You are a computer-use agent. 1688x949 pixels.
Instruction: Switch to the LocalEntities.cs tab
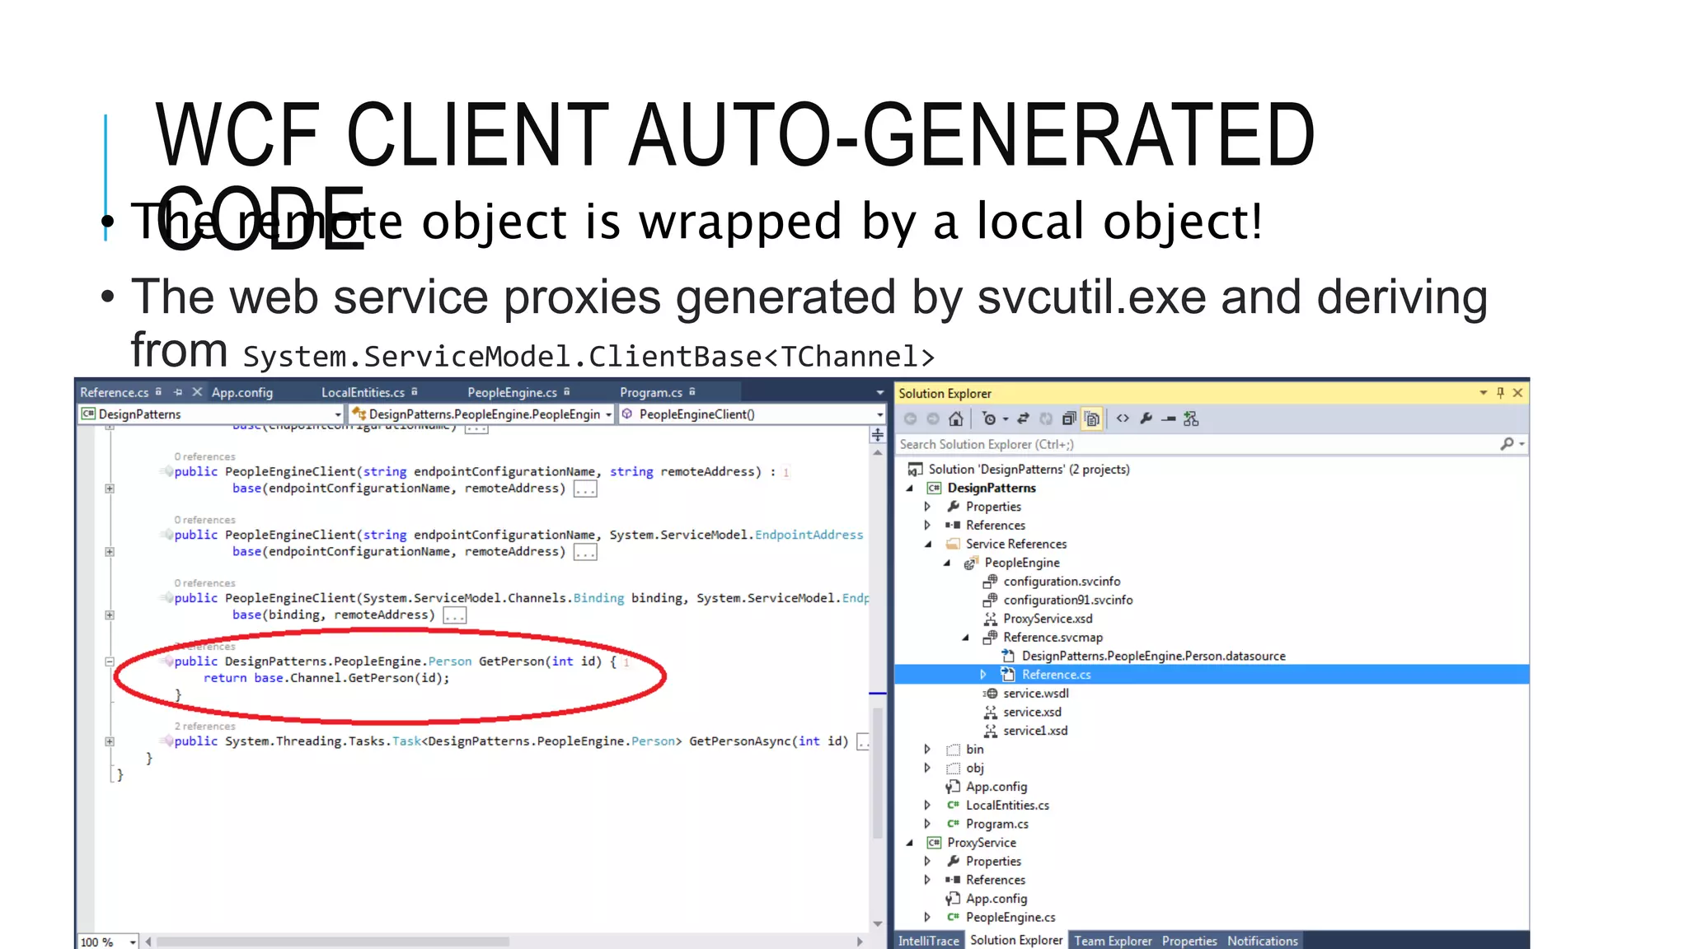point(363,392)
